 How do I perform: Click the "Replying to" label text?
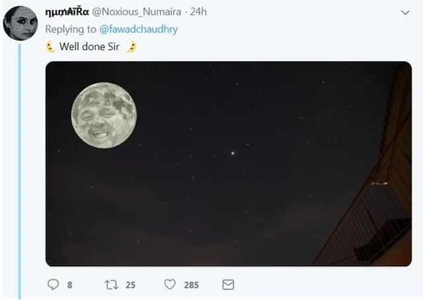click(x=71, y=29)
